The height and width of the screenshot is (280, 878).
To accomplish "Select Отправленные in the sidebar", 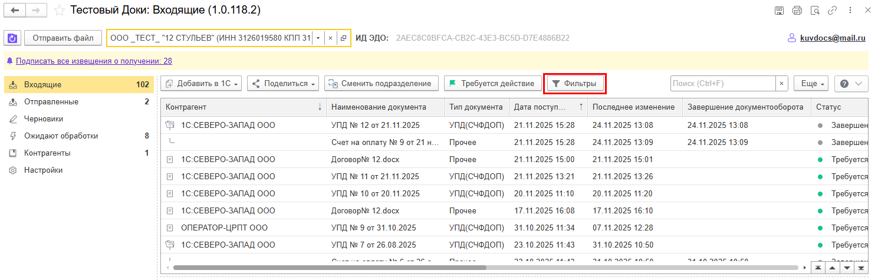I will 51,102.
